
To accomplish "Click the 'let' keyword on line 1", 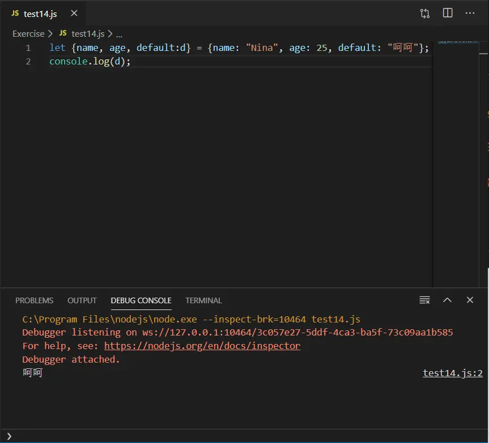I will pos(57,48).
